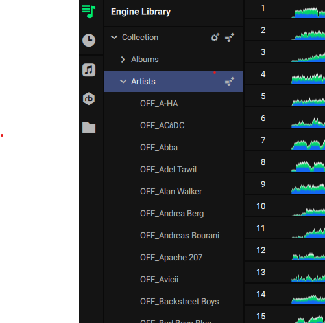Select track row number 14
The height and width of the screenshot is (323, 325).
[261, 295]
